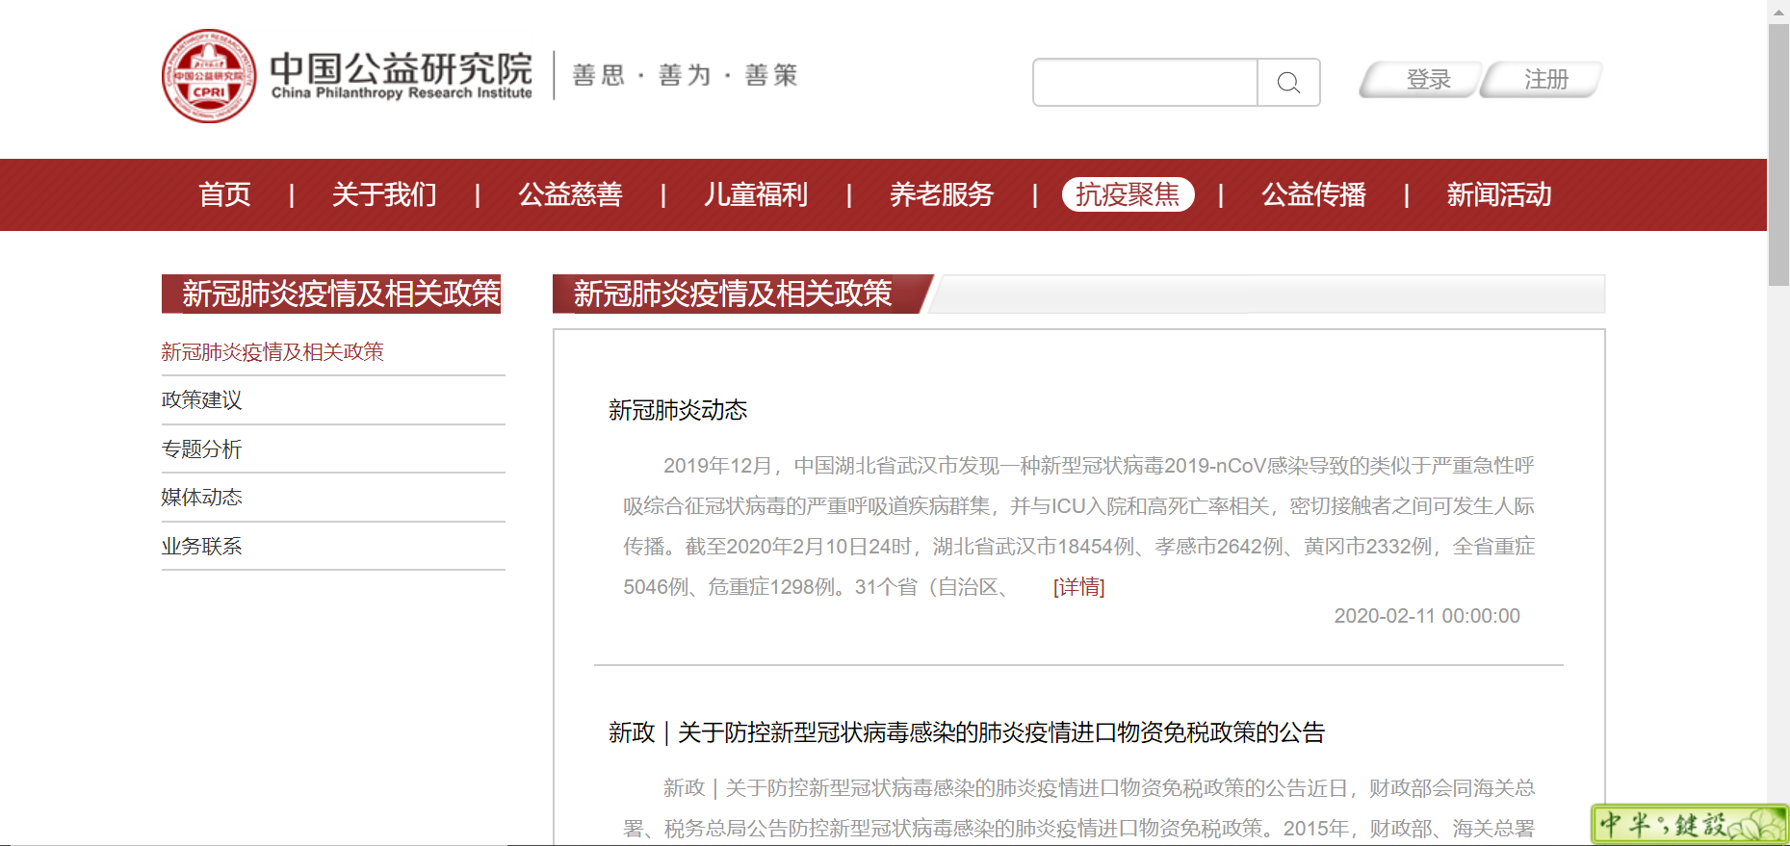Click the [详情] details link

click(1078, 587)
